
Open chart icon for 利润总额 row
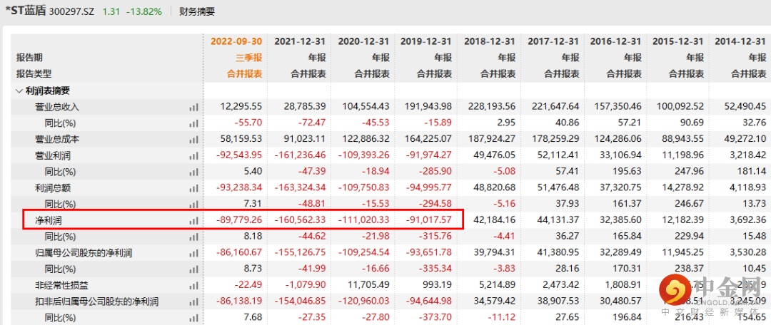(193, 188)
